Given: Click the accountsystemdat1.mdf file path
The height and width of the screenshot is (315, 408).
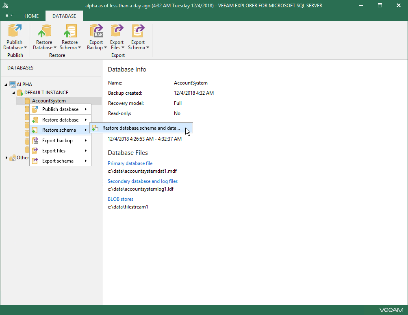Looking at the screenshot, I should tap(142, 171).
